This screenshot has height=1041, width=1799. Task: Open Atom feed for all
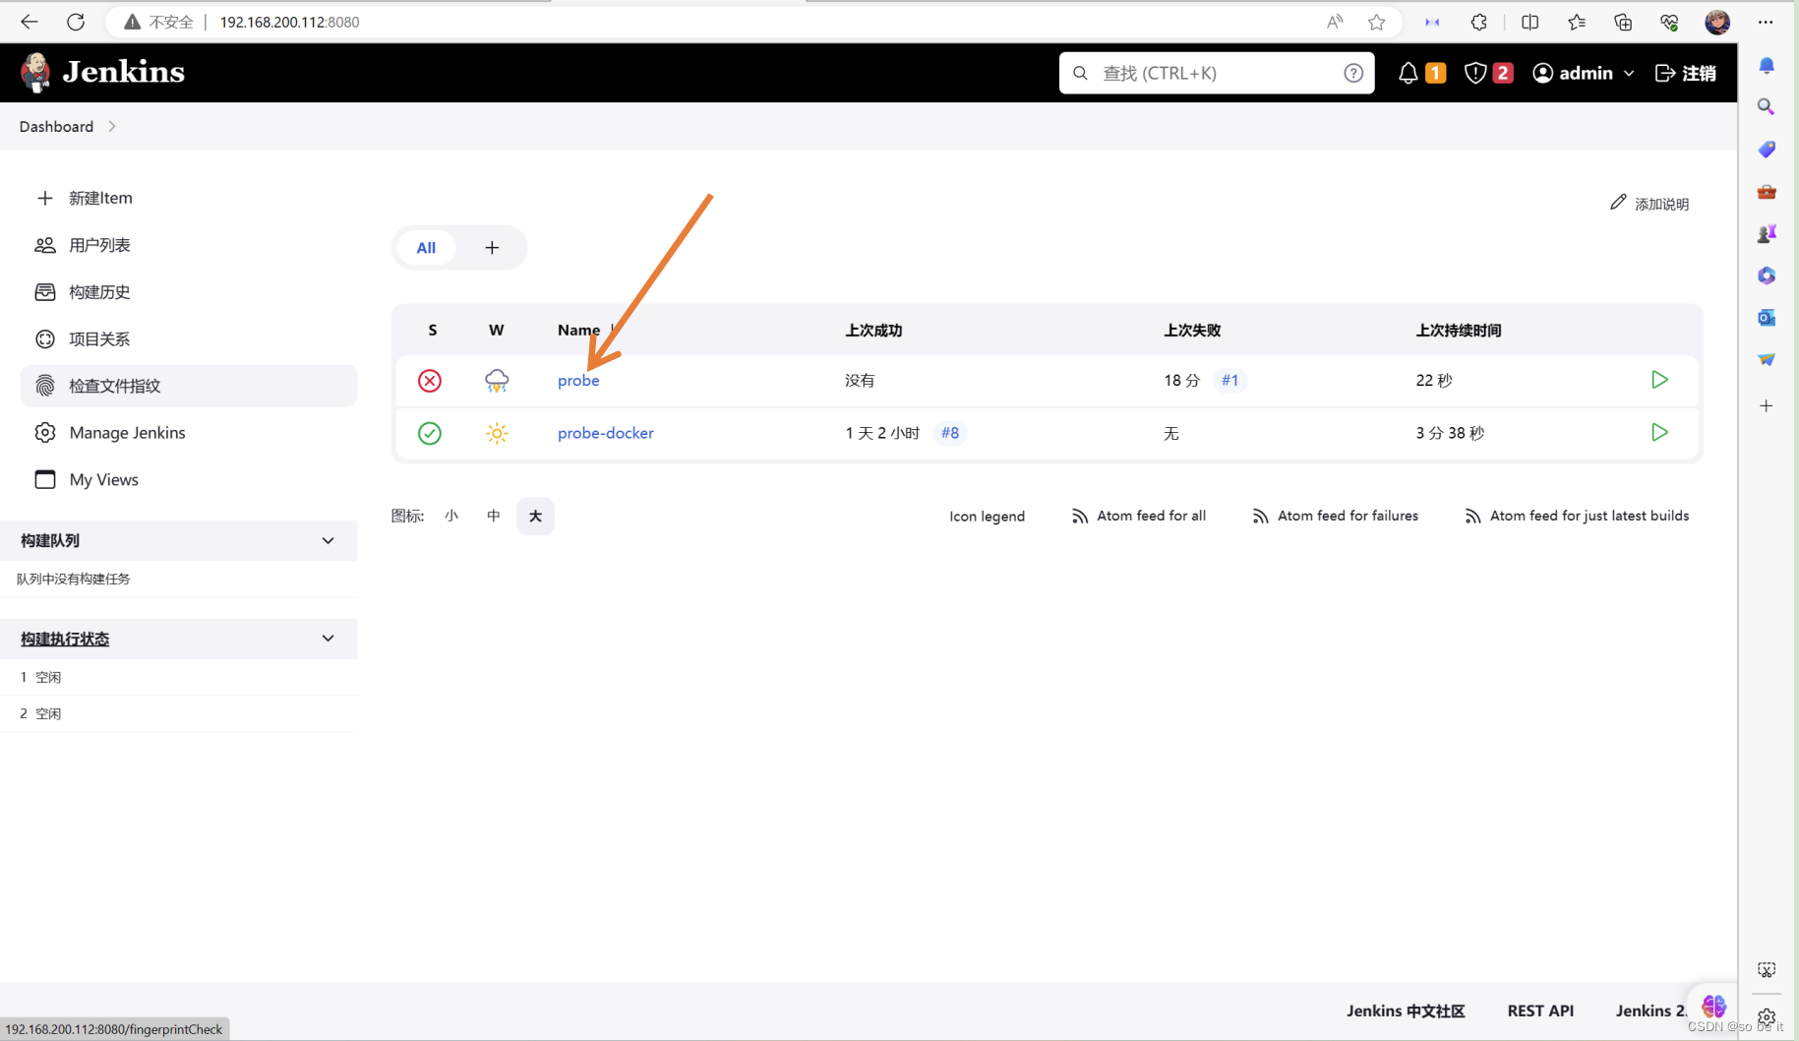[1139, 516]
